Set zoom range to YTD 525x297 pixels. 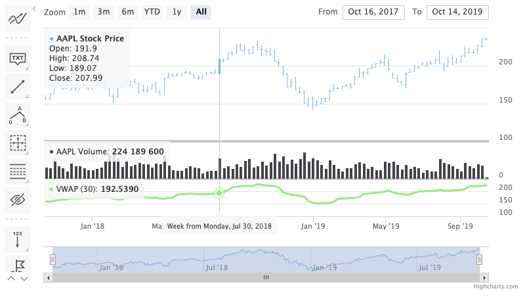(152, 12)
